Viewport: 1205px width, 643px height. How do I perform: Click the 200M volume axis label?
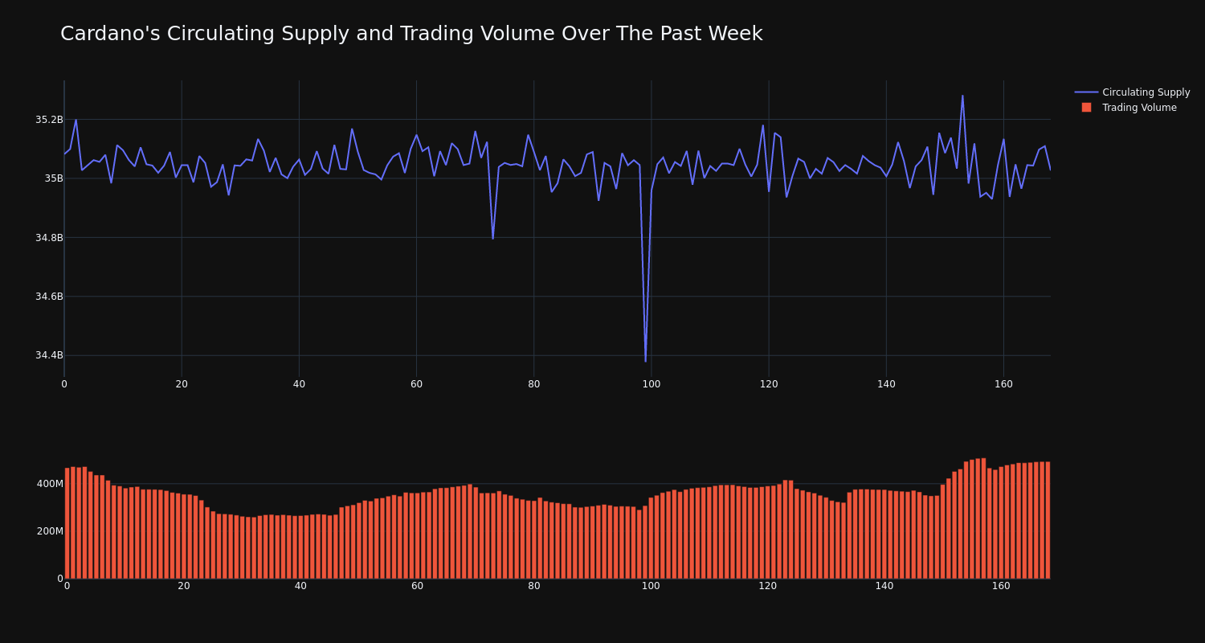click(50, 531)
